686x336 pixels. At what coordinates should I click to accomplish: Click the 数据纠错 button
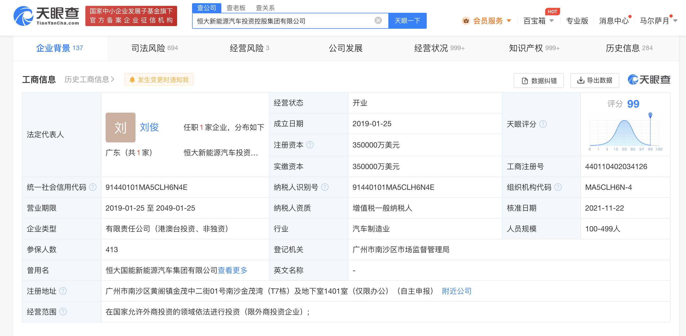click(539, 80)
